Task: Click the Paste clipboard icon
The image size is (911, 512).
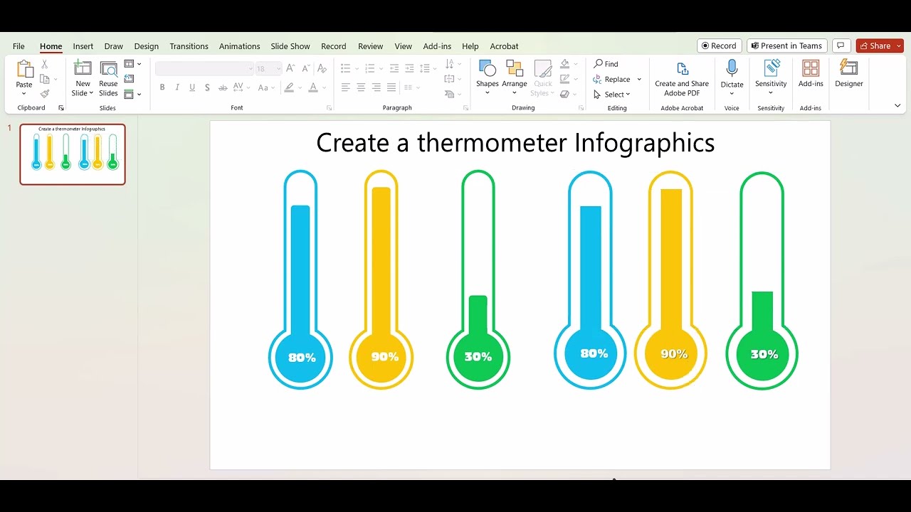Action: tap(24, 69)
